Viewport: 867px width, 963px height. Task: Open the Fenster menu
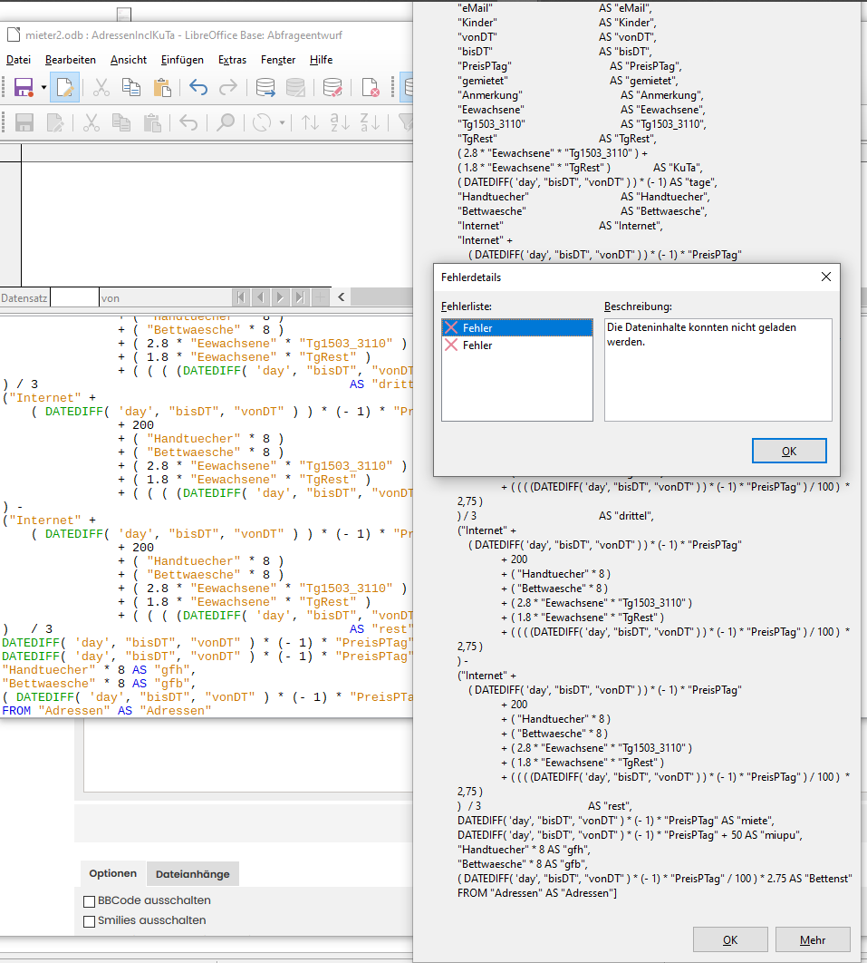point(278,60)
